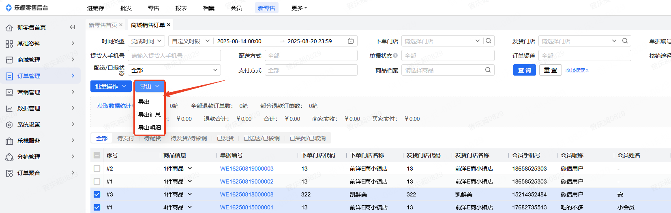This screenshot has height=213, width=671.
Task: Click the 乐檬服务 icon in sidebar
Action: tap(9, 141)
